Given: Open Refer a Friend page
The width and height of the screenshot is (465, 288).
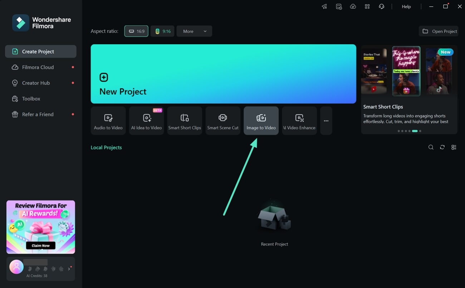Looking at the screenshot, I should click(x=41, y=114).
